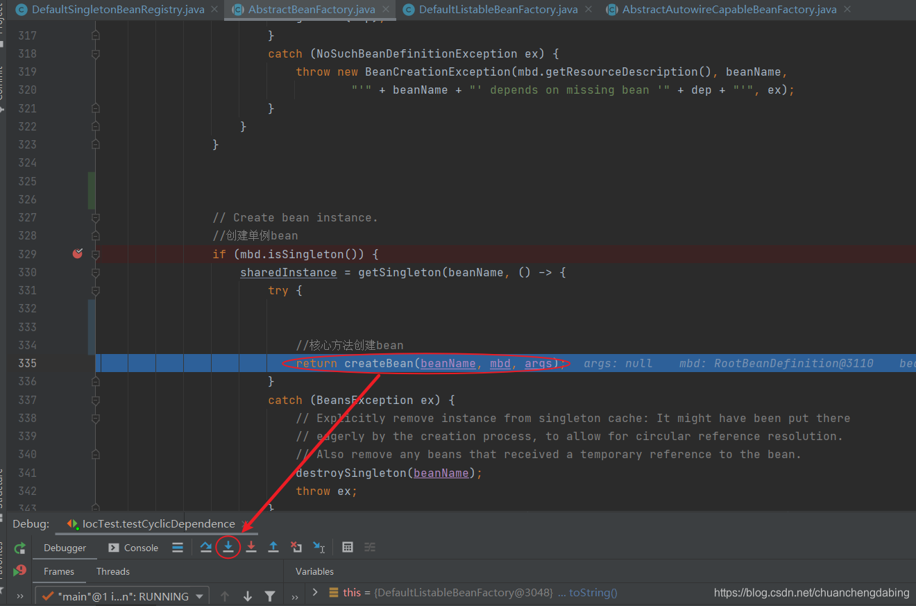Image resolution: width=916 pixels, height=606 pixels.
Task: Close the IocTest.testCyclicDependence debug session tab
Action: [244, 524]
